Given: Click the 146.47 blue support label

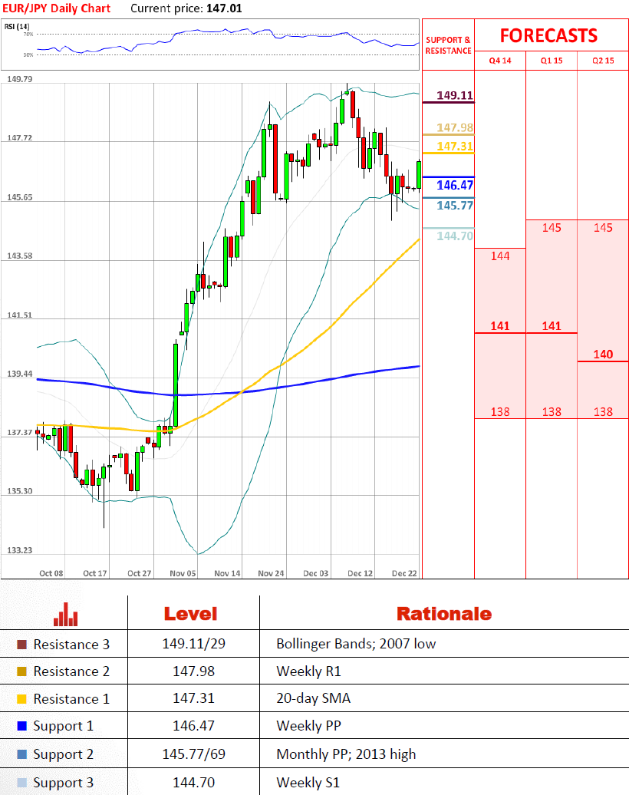Looking at the screenshot, I should click(455, 185).
